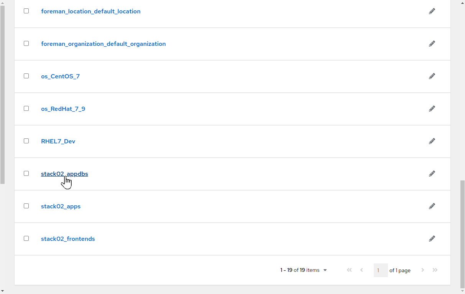The image size is (465, 294).
Task: Open stack02_frontends link
Action: (68, 239)
